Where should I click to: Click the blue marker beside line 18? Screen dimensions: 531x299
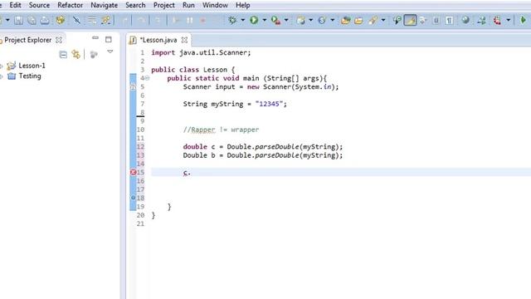(133, 198)
